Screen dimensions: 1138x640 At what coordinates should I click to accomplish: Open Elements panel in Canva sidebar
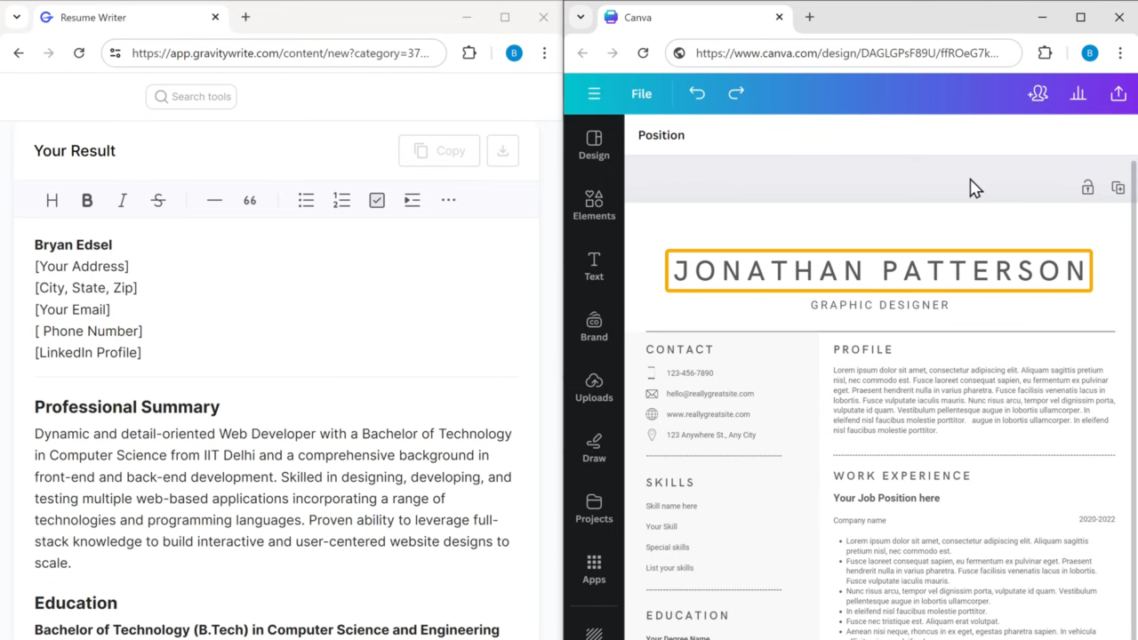(x=594, y=205)
